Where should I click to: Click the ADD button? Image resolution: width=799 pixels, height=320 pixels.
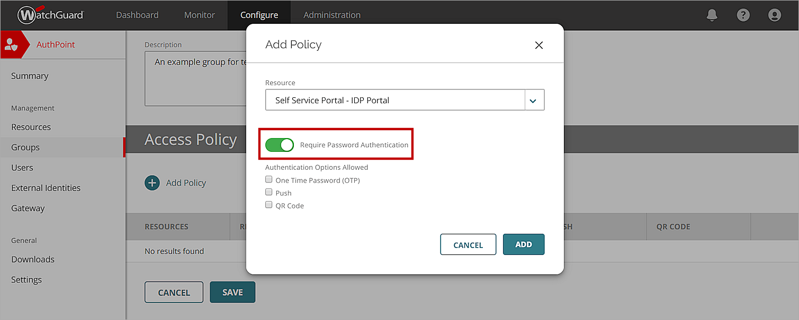[524, 244]
